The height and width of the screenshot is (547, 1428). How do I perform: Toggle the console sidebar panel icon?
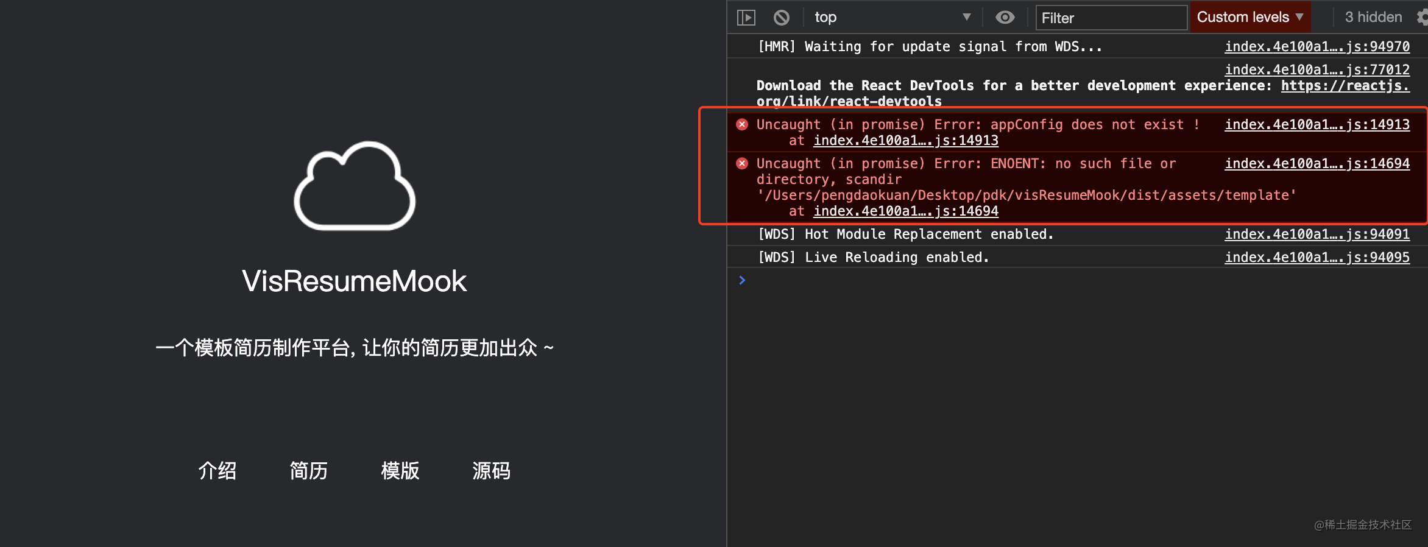point(746,18)
